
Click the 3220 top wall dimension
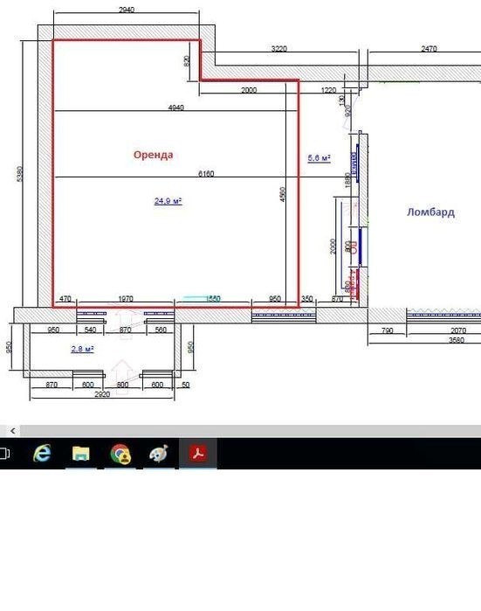point(279,49)
